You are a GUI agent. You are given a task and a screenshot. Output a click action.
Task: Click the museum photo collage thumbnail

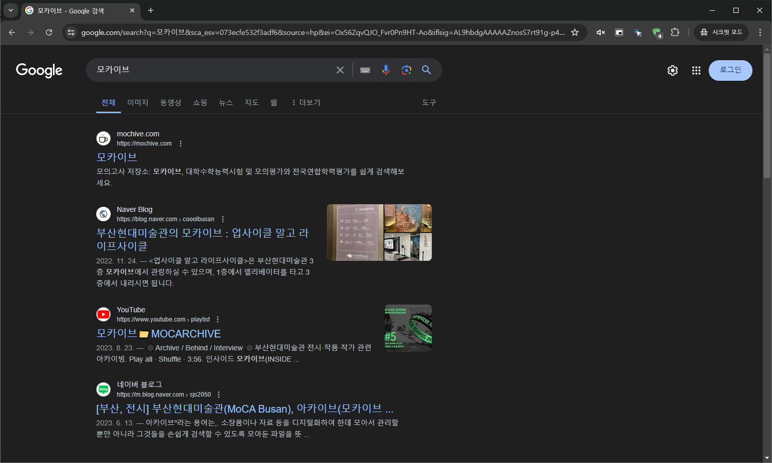point(379,233)
